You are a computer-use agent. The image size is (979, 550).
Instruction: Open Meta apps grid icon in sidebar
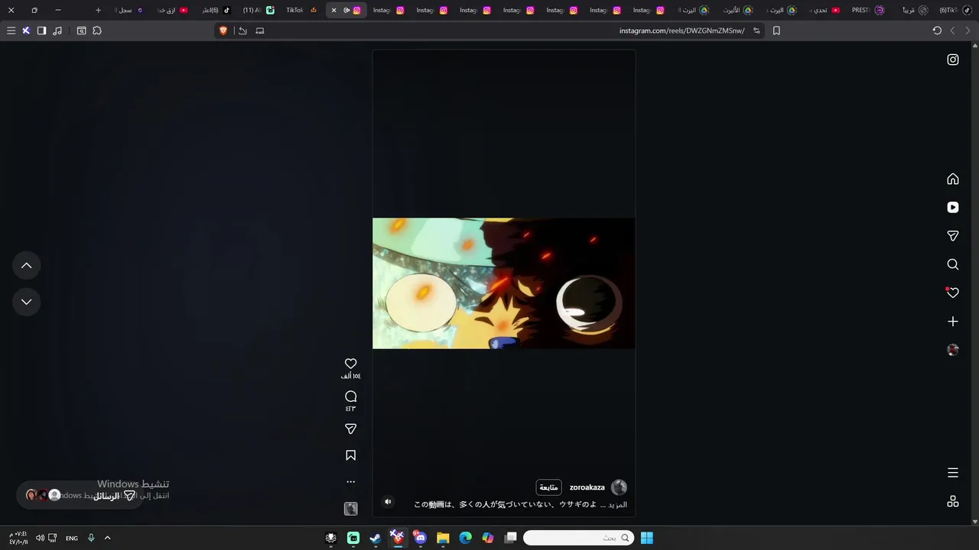tap(953, 502)
